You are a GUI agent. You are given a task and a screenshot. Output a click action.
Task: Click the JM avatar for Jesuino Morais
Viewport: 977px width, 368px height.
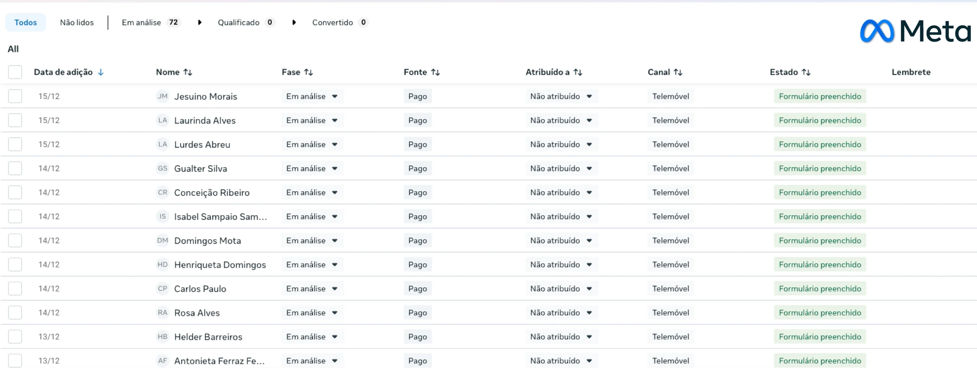163,96
